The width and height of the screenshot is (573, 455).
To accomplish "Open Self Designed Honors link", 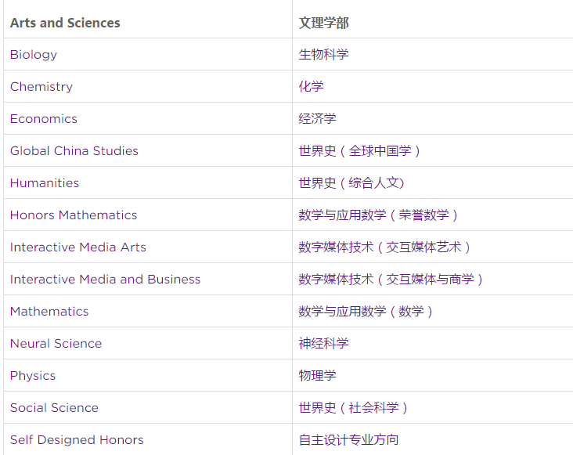I will (77, 440).
